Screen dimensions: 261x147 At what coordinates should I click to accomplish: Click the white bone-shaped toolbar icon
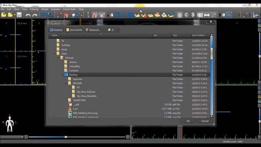(207, 15)
